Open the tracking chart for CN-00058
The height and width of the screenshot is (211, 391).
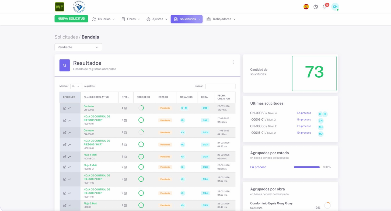[x=70, y=108]
